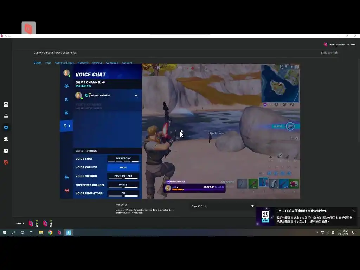Toggle Voice Indicators On setting
The height and width of the screenshot is (270, 360).
pos(123,194)
